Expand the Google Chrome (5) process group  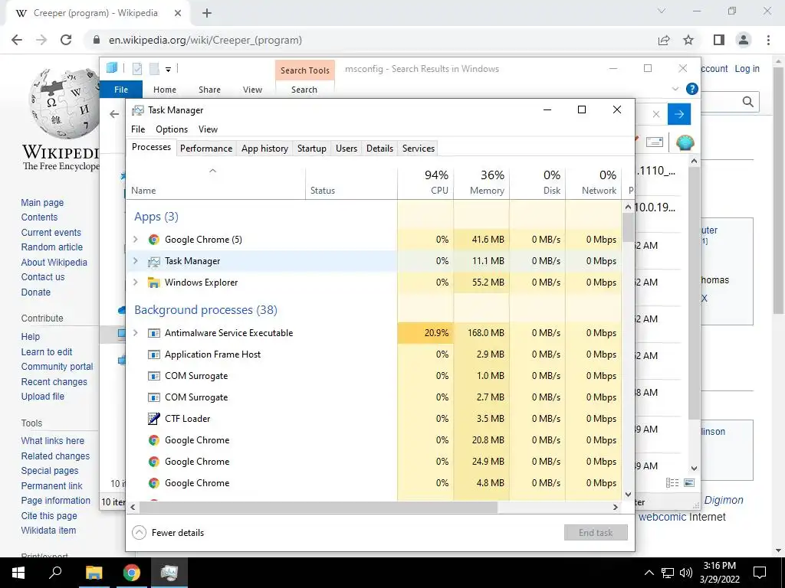tap(135, 240)
